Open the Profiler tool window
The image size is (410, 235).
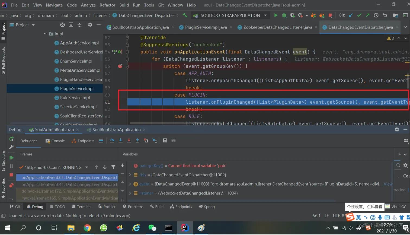[x=107, y=207]
